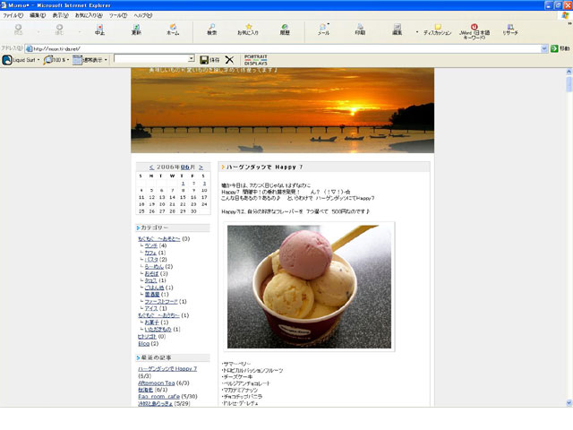Open the ファーストフード (1) category link
573x430 pixels.
click(x=161, y=302)
